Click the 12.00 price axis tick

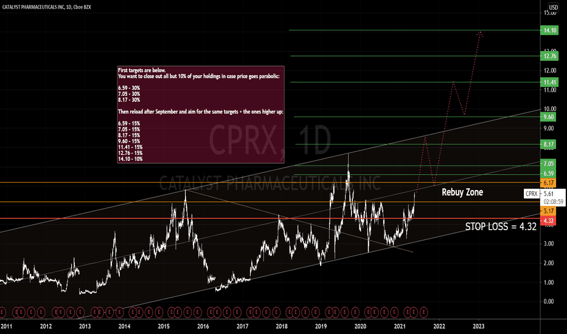[550, 70]
